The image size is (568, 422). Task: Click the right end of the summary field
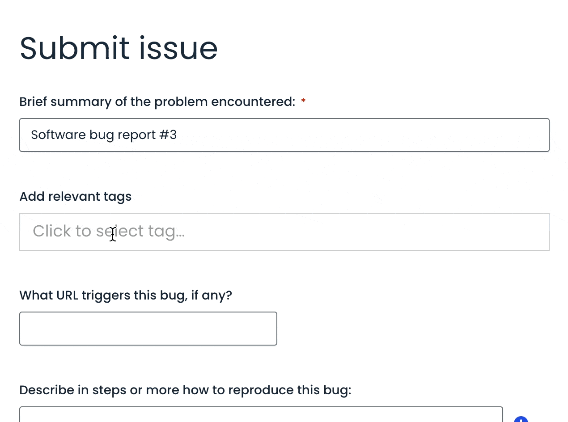(528, 135)
